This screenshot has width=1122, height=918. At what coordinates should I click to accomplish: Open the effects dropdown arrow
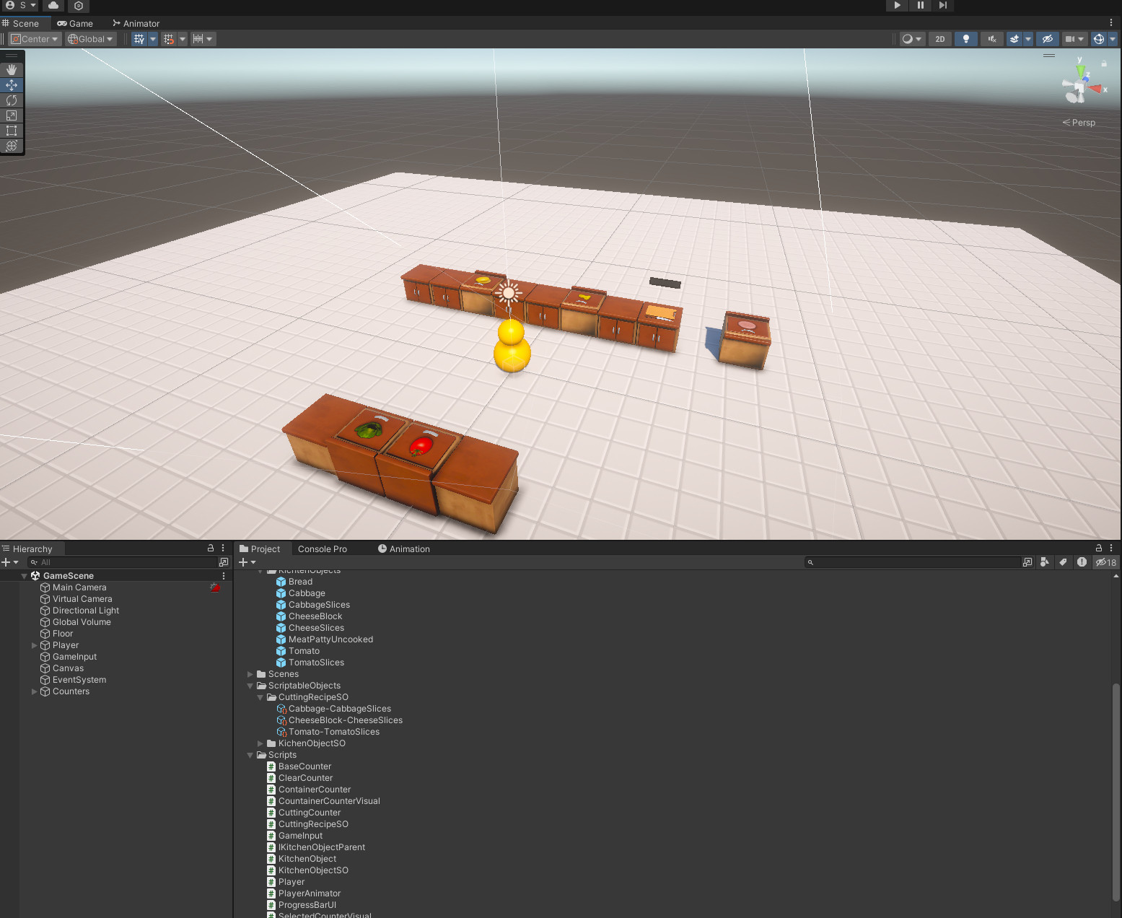tap(1028, 39)
